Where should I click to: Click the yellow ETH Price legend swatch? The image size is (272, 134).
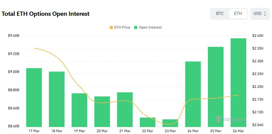[x=111, y=27]
